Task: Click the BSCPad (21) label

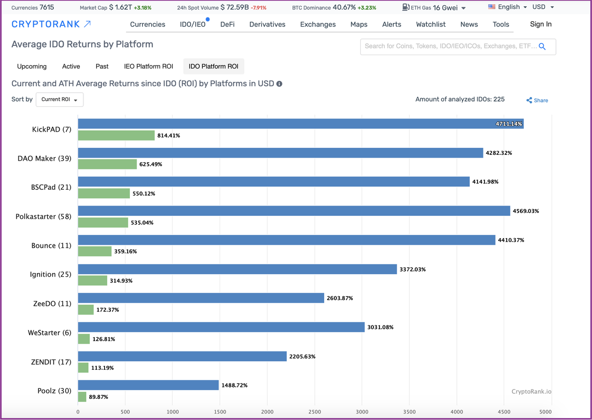Action: click(51, 188)
